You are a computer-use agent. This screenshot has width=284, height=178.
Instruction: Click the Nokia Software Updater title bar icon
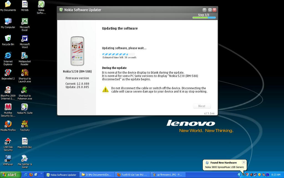pos(61,10)
